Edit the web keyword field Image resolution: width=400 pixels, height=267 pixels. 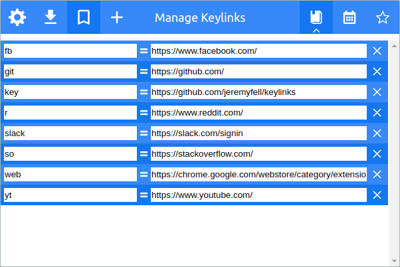(x=70, y=175)
